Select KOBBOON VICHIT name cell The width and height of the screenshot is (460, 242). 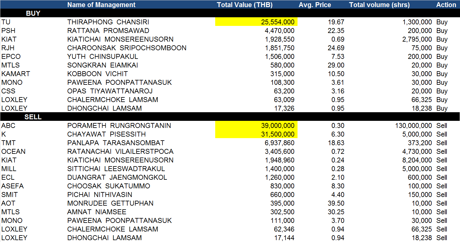pos(97,74)
